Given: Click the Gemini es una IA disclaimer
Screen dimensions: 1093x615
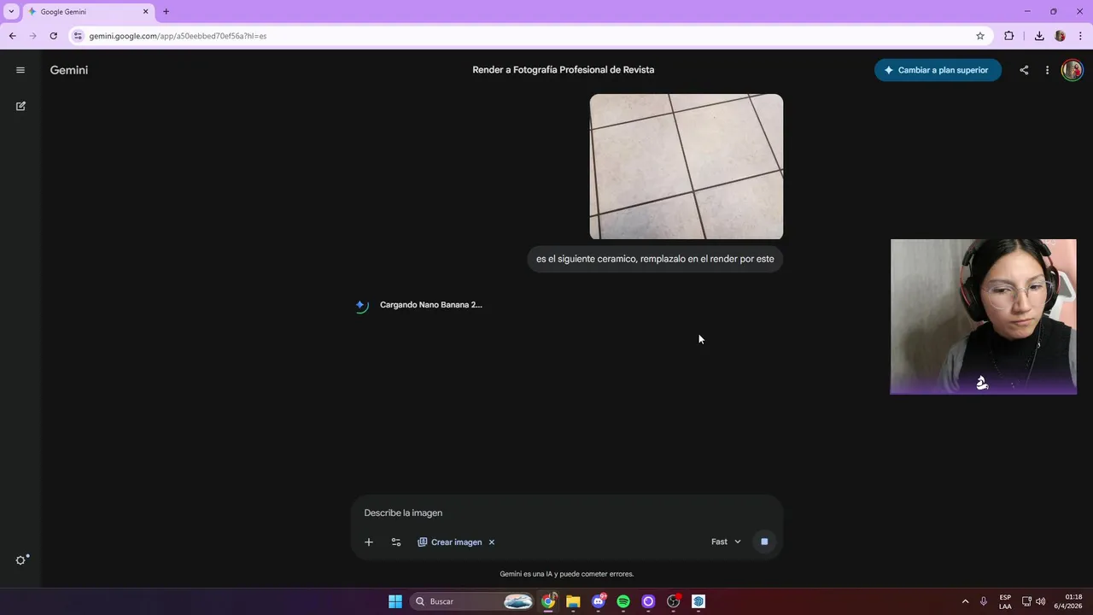Looking at the screenshot, I should [x=567, y=574].
